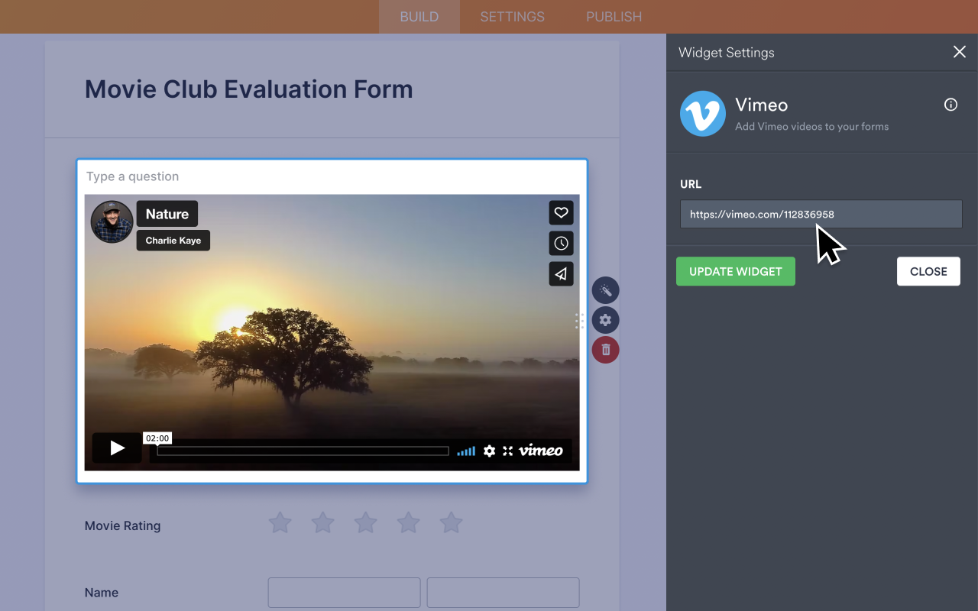This screenshot has height=611, width=978.
Task: Rate the movie with the fifth star
Action: [x=451, y=522]
